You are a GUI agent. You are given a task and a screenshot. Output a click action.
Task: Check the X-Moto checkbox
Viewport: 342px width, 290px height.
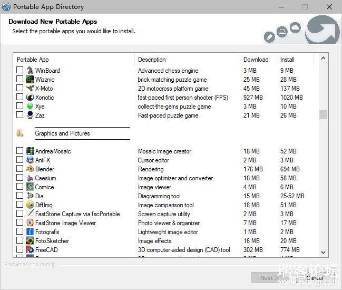pyautogui.click(x=19, y=88)
